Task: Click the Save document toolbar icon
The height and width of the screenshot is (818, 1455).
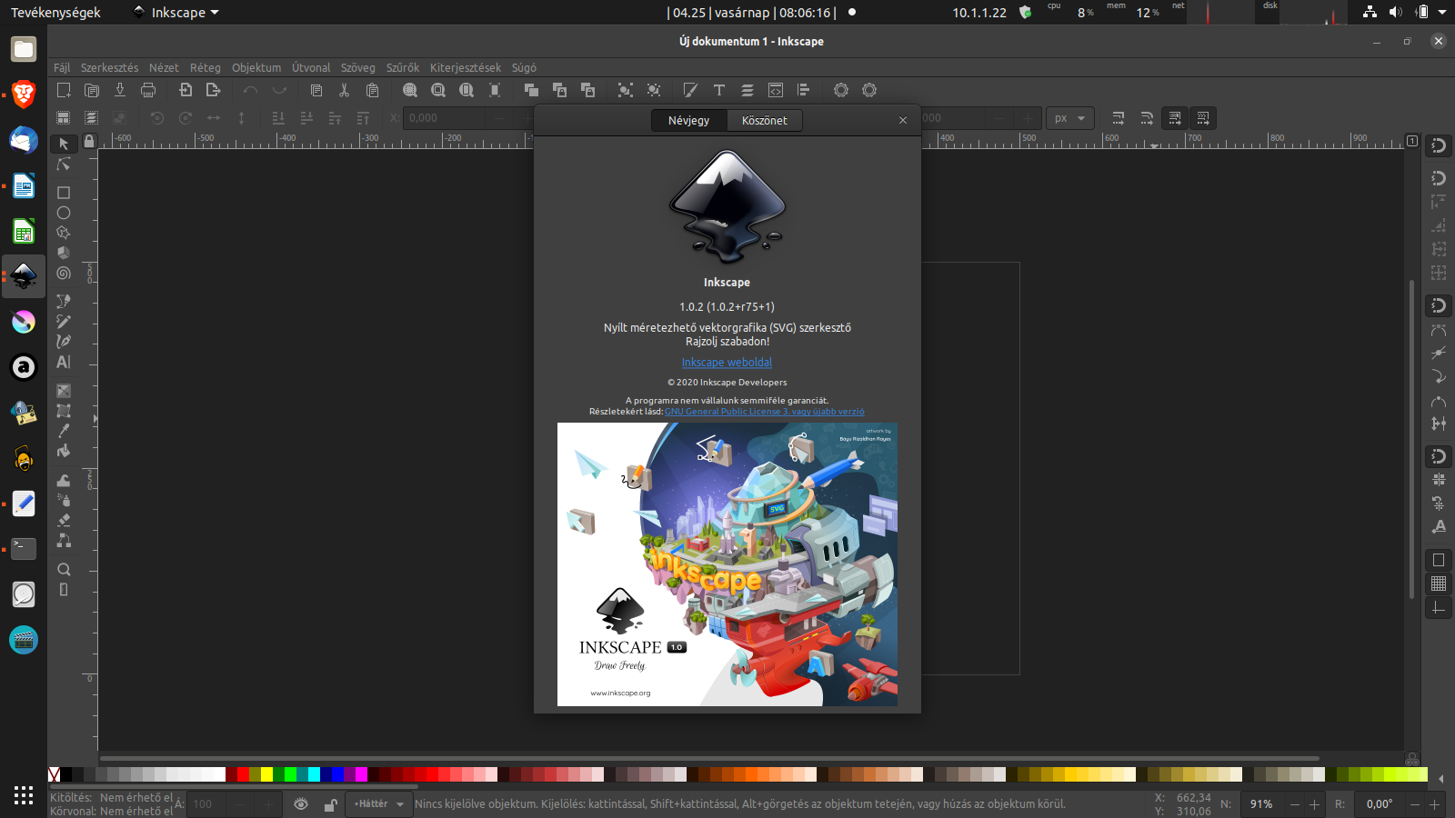Action: (x=120, y=90)
